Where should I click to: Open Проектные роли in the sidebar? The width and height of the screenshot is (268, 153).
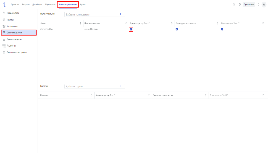coord(19,39)
